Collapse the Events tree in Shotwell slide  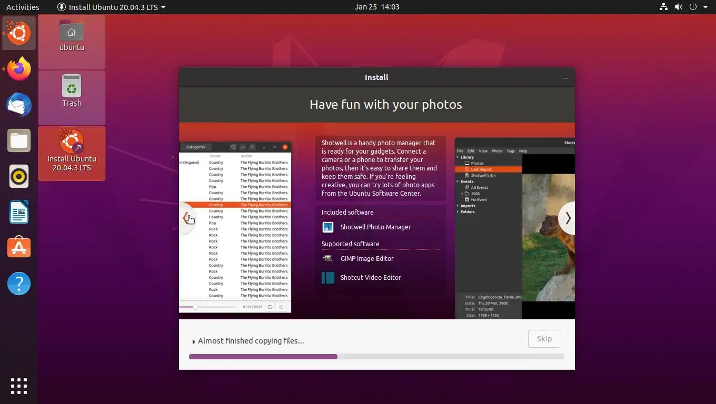tap(458, 181)
